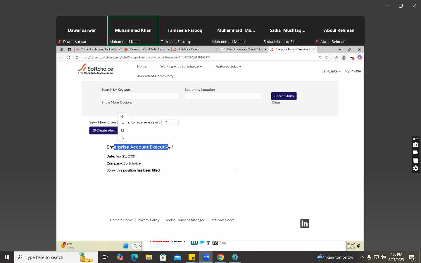The image size is (421, 263).
Task: Open the Softchoice.com footer link
Action: point(222,220)
